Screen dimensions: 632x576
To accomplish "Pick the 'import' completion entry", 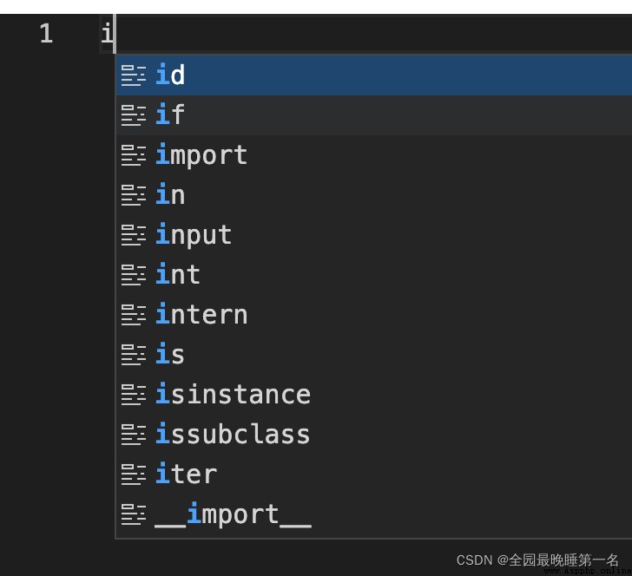I will click(x=373, y=155).
